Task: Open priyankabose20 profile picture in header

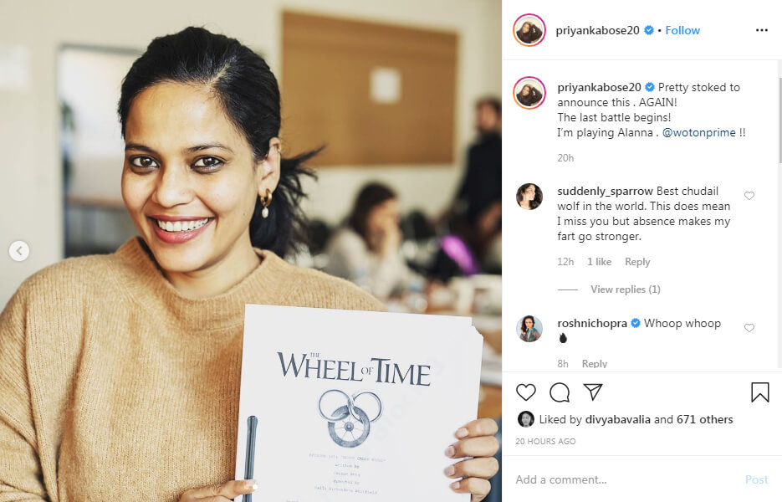Action: click(x=529, y=30)
